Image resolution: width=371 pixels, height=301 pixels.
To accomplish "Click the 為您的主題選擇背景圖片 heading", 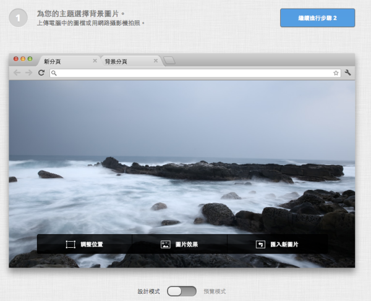I will (x=80, y=14).
